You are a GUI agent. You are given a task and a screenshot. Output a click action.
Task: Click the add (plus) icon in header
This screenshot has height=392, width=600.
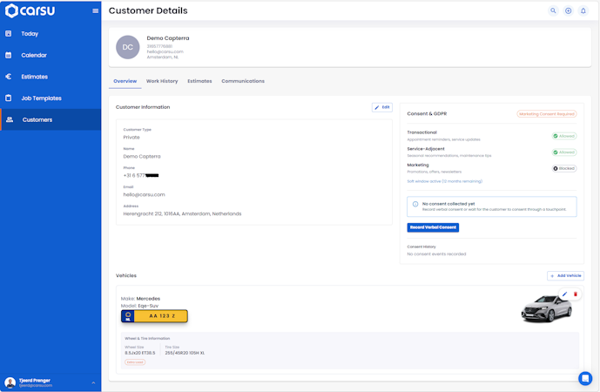pos(568,10)
